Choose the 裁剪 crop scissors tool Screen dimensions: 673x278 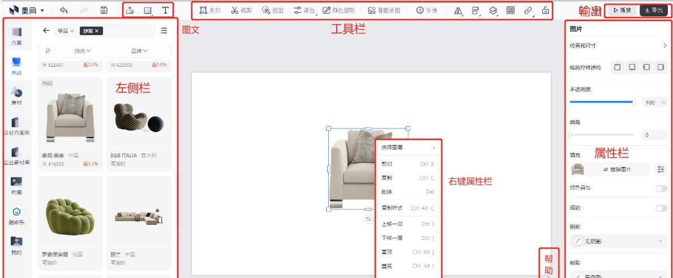coord(241,10)
